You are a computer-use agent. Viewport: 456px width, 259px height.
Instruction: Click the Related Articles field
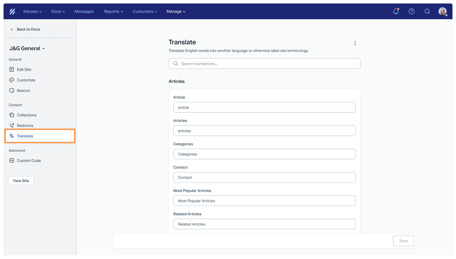[x=264, y=224]
